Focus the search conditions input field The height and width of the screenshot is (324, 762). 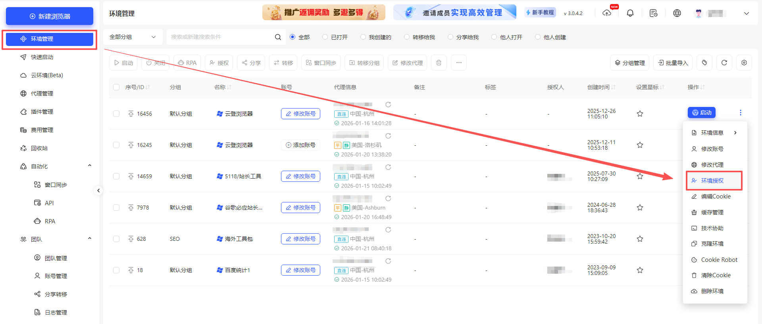pos(221,37)
